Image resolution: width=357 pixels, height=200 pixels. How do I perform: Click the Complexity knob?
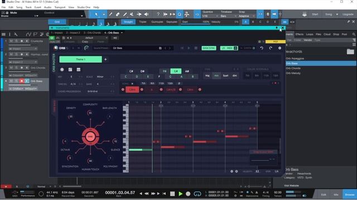pos(90,113)
